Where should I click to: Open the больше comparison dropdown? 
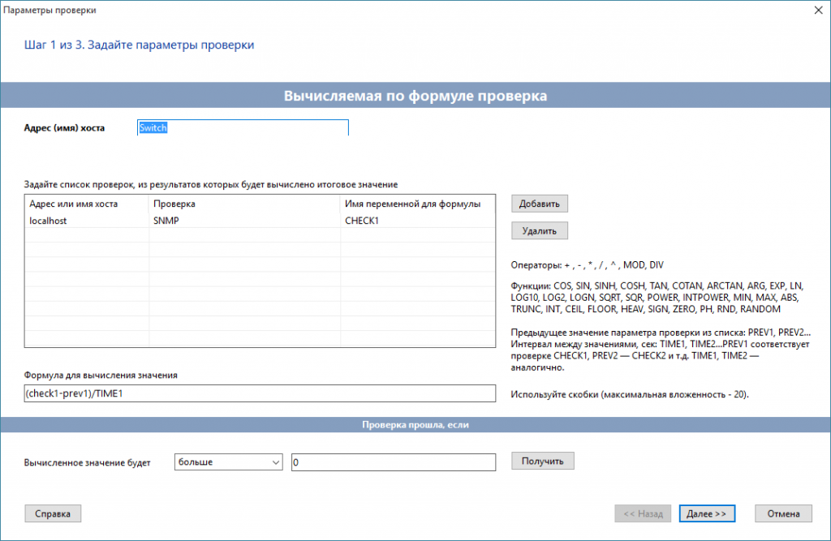(x=228, y=462)
